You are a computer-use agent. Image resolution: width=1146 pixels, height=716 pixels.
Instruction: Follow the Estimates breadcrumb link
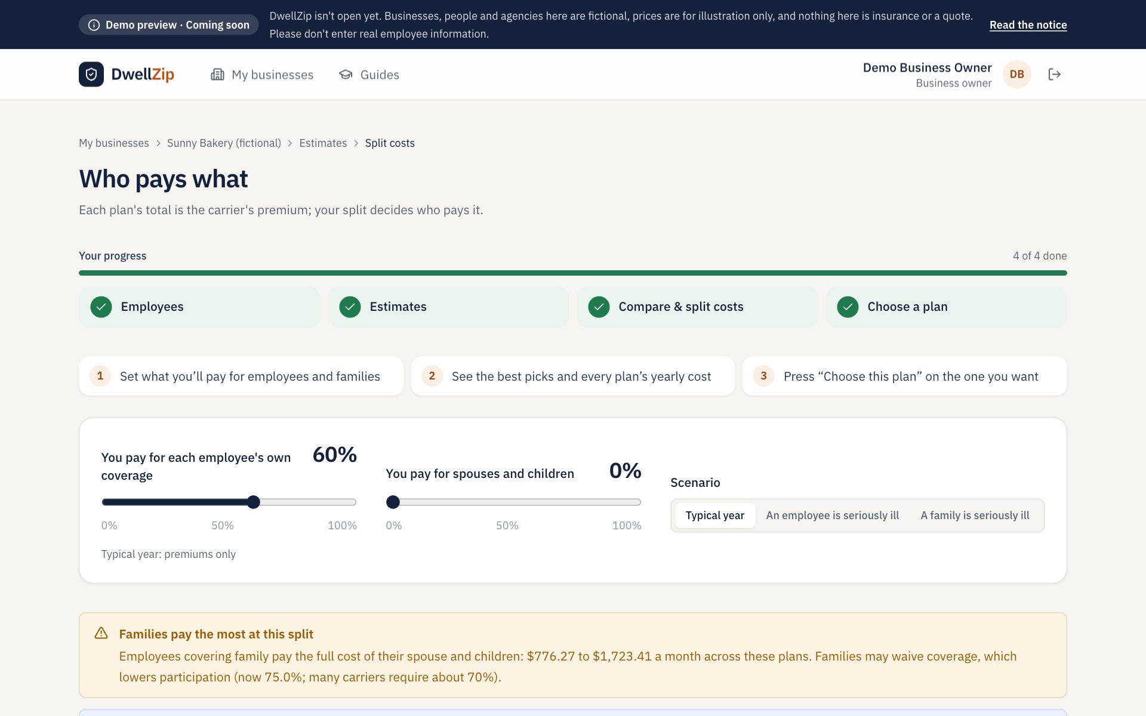tap(323, 143)
